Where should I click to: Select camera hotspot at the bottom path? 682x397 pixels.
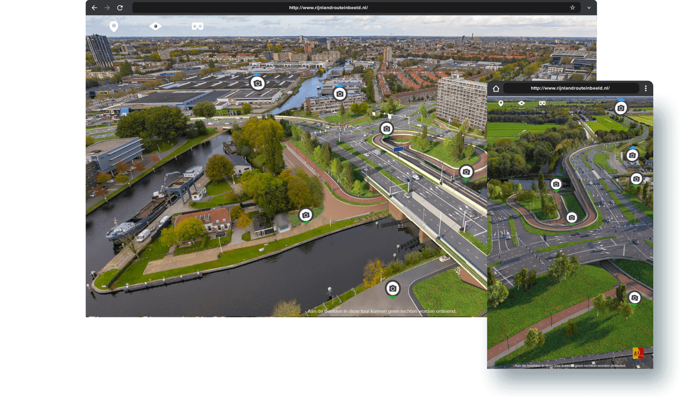[392, 289]
